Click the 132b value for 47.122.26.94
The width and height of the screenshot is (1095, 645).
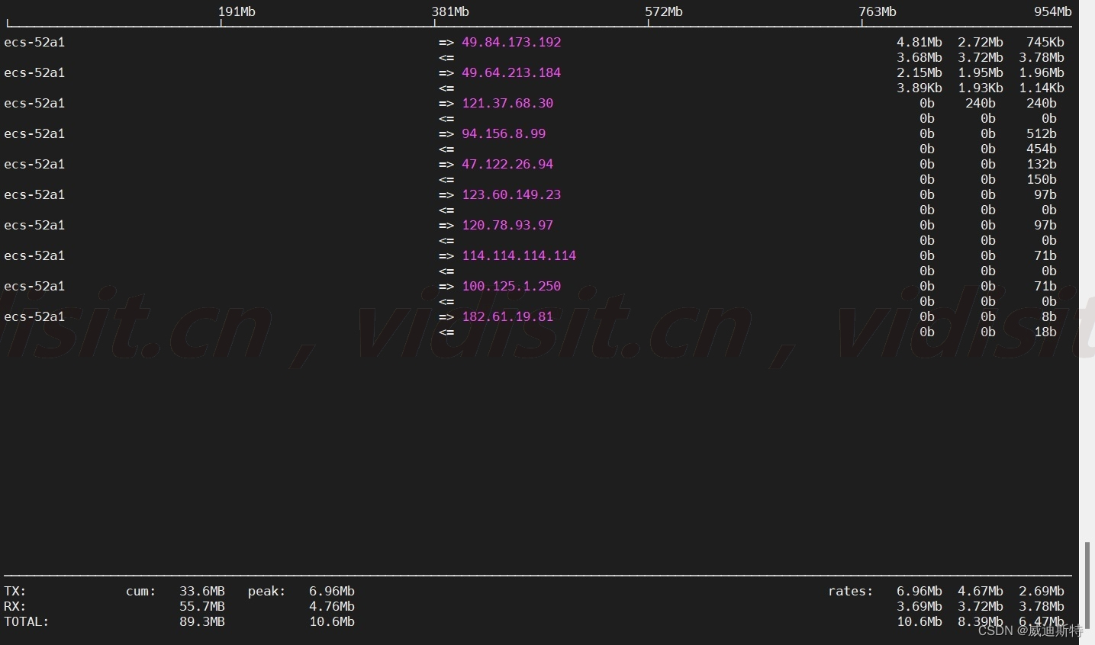click(1042, 164)
